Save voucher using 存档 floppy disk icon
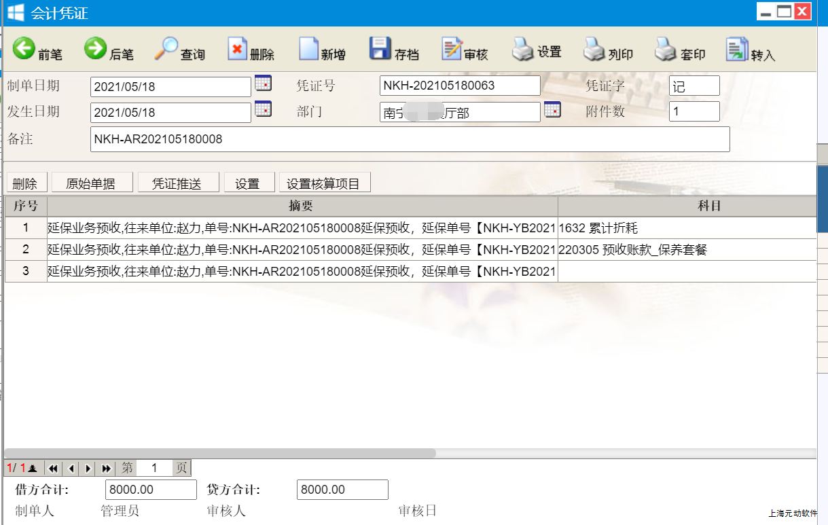The width and height of the screenshot is (828, 525). tap(380, 49)
